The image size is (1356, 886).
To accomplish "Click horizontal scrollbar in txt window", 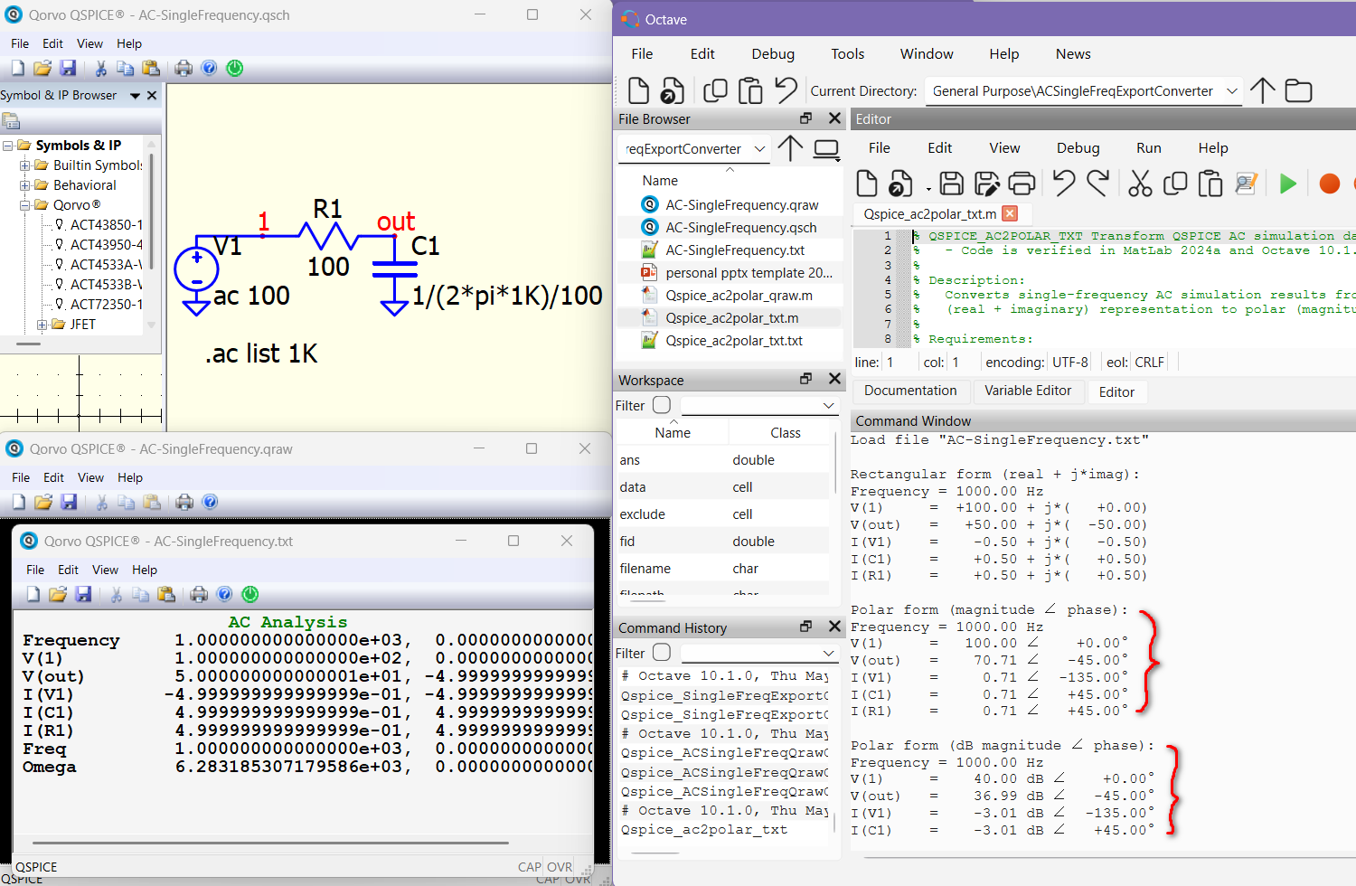I will tap(270, 843).
